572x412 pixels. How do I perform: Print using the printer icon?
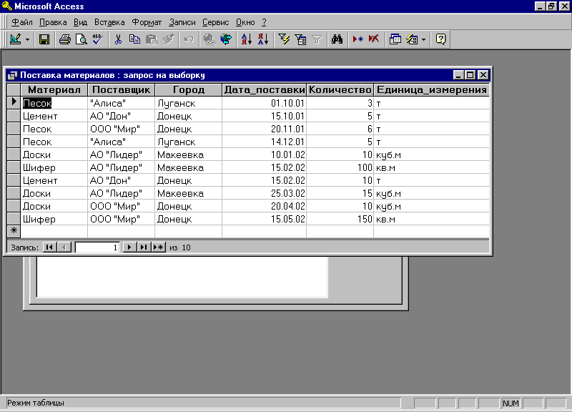65,39
